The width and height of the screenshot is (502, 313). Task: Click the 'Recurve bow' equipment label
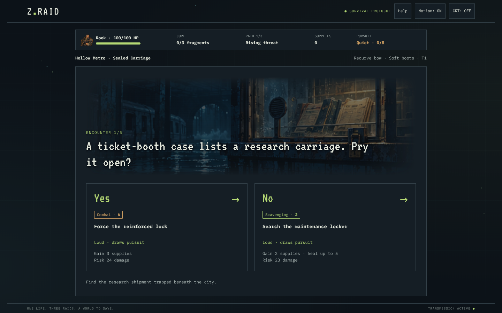pos(368,58)
